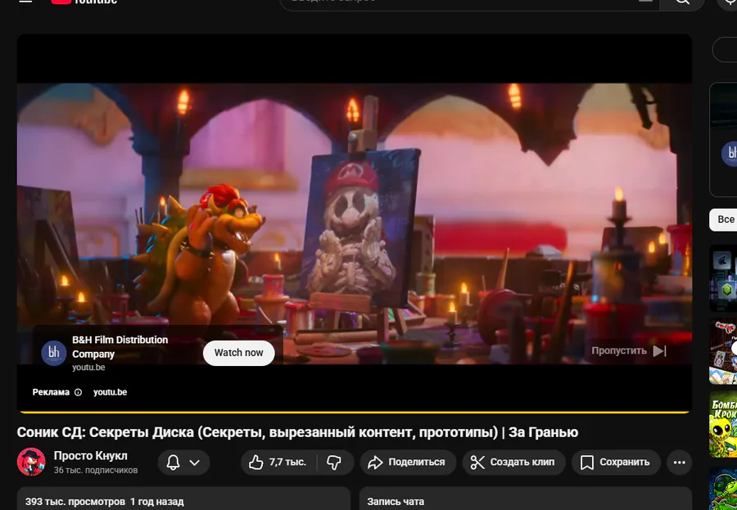Viewport: 737px width, 510px height.
Task: Click the video title Соник СД: Секреты Диска
Action: pos(297,432)
